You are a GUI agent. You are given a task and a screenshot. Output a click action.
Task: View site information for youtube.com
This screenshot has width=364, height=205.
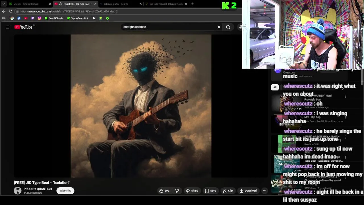17,11
